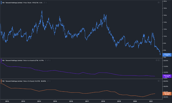172x103 pixels.
Task: Click the 10.0x label on the P/B axis
Action: 165,36
